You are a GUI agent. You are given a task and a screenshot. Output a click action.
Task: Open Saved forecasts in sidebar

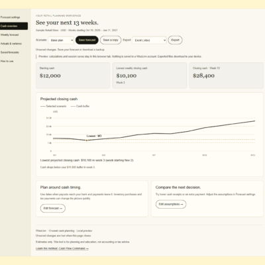10,52
